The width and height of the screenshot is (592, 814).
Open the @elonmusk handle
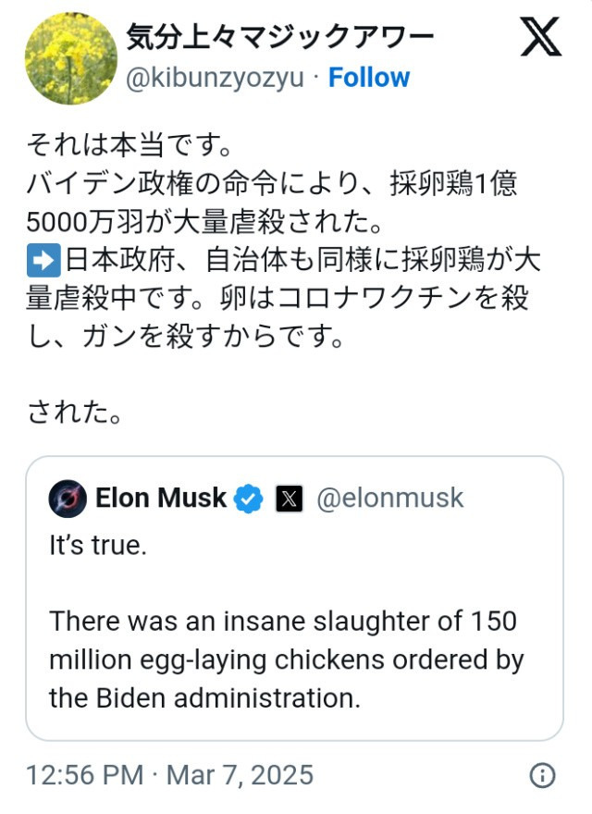point(390,498)
